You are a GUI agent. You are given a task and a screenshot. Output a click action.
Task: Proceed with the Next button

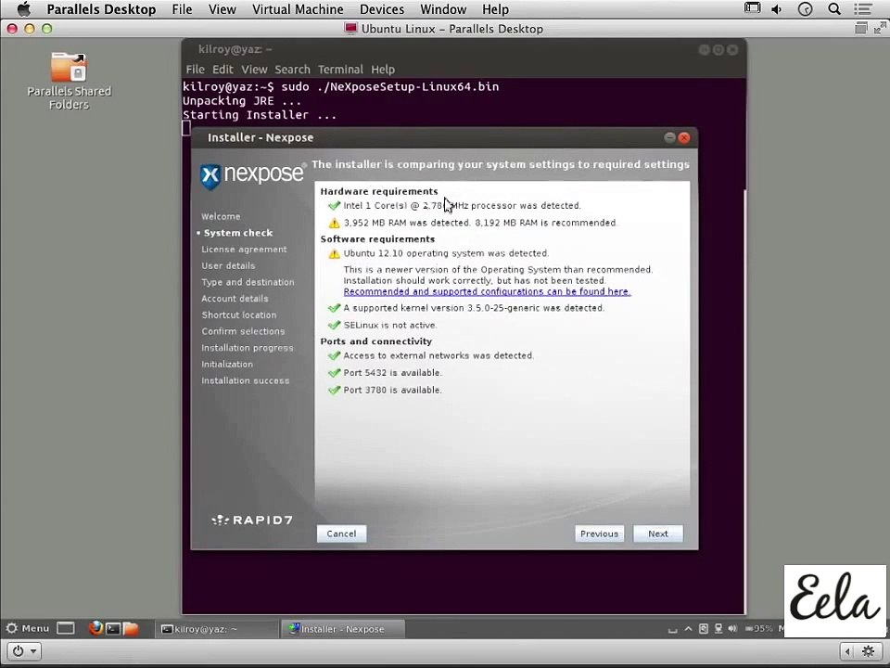coord(658,533)
